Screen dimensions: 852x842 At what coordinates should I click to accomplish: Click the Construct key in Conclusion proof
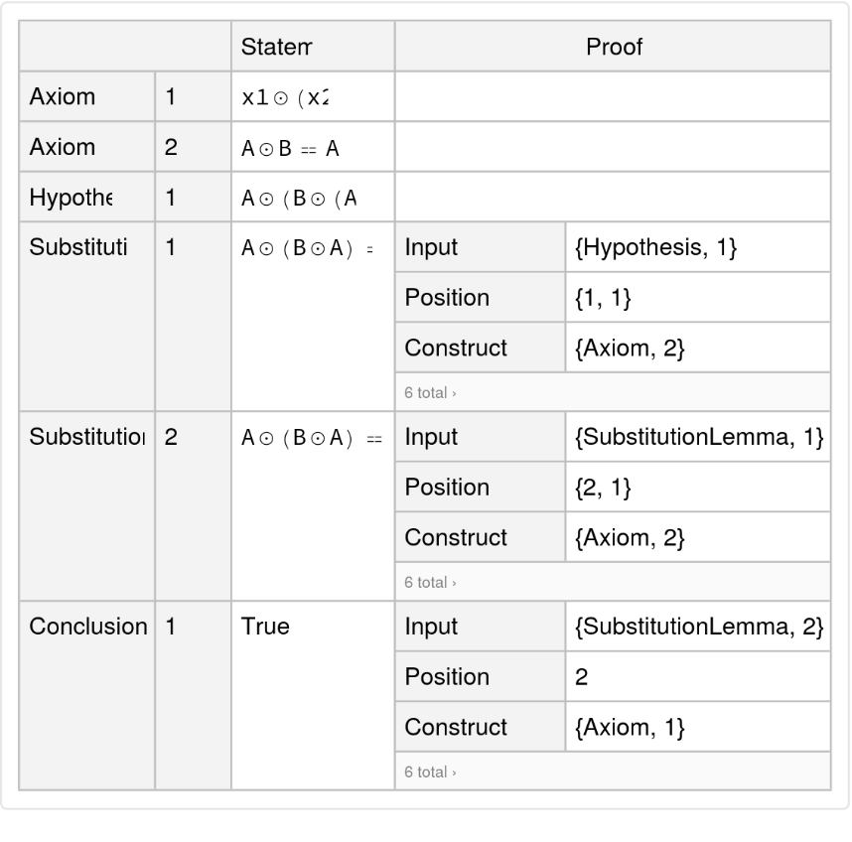(456, 727)
